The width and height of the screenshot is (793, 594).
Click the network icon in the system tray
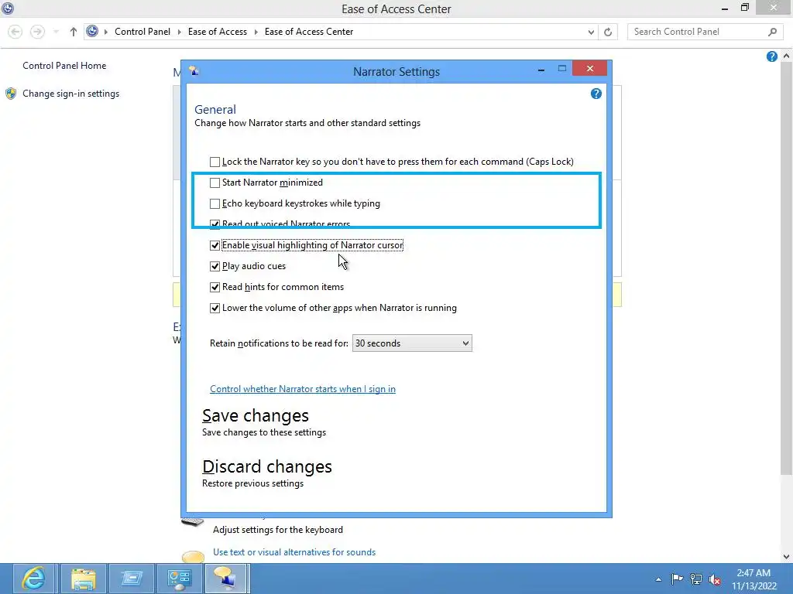click(x=696, y=579)
